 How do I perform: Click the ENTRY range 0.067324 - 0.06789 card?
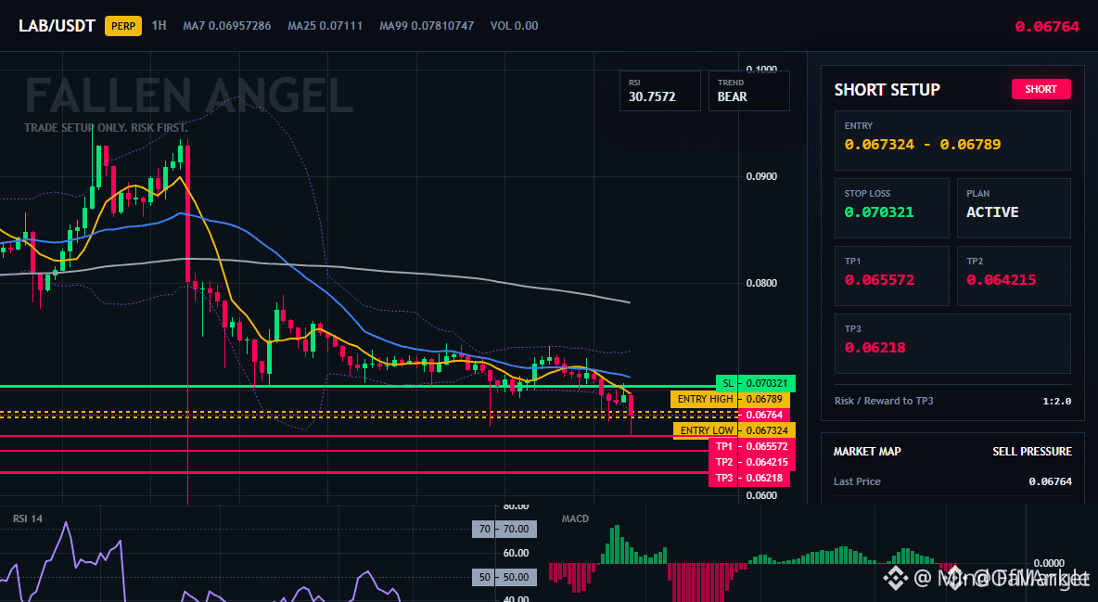952,140
